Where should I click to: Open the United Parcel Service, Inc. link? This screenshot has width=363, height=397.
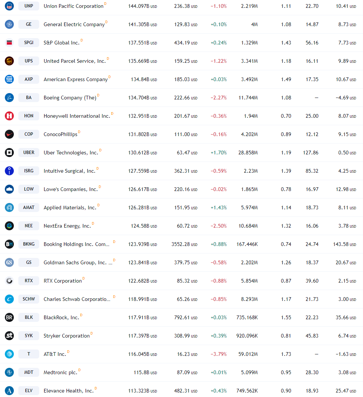[x=75, y=61]
